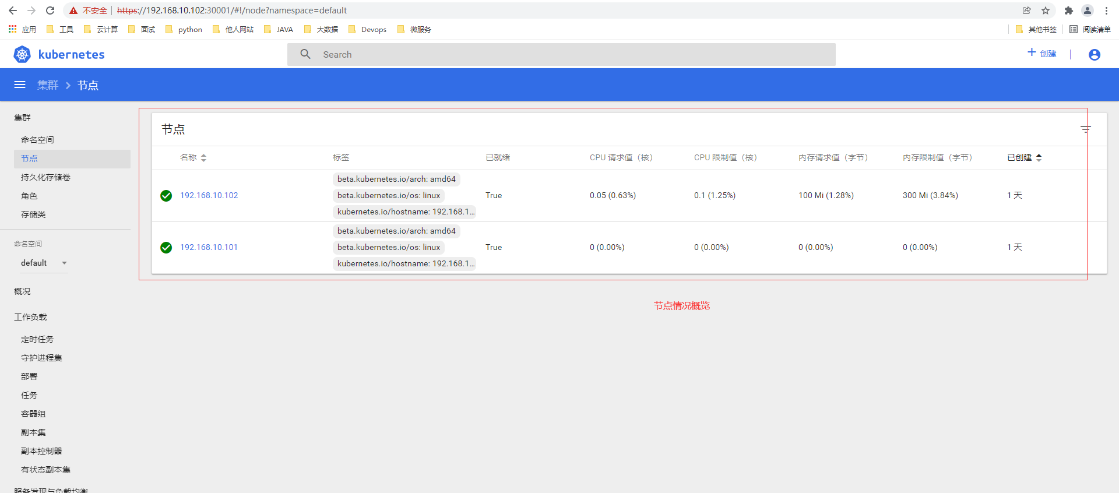Click the browser back arrow
Screen dimensions: 1119x493
pyautogui.click(x=13, y=10)
